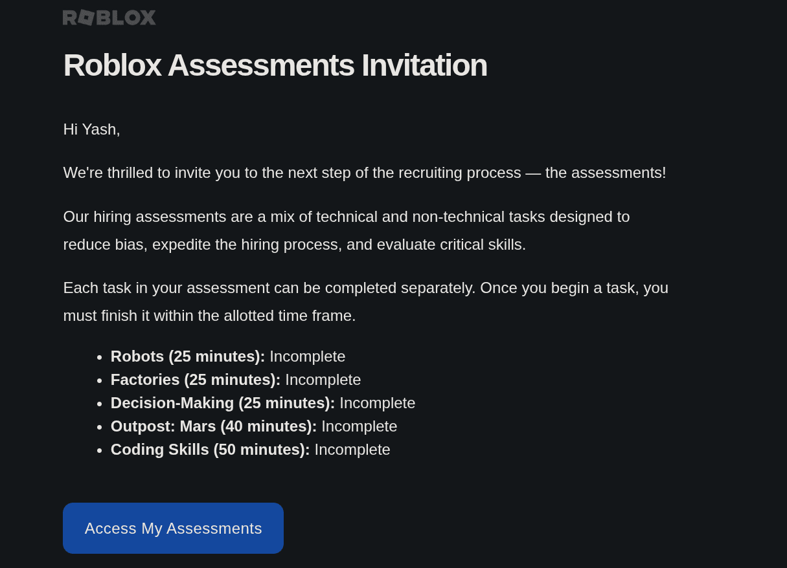
Task: Select the Coding Skills (50 minutes) item
Action: tap(251, 450)
